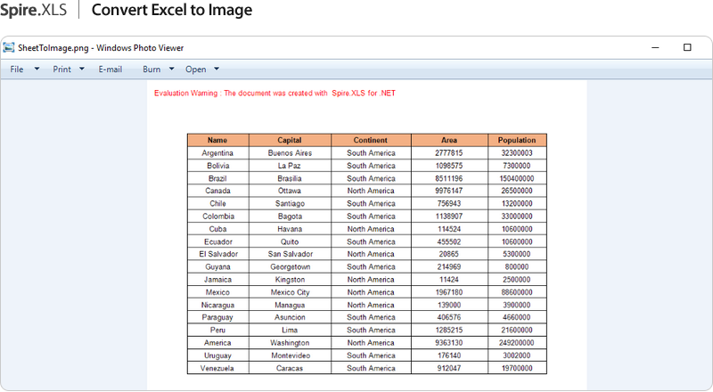Expand the dropdown arrow beside Open

point(217,69)
